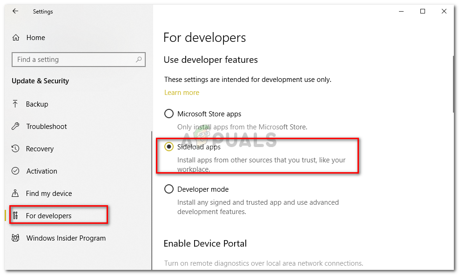This screenshot has width=459, height=275.
Task: Enable the Developer mode radio button
Action: point(169,189)
